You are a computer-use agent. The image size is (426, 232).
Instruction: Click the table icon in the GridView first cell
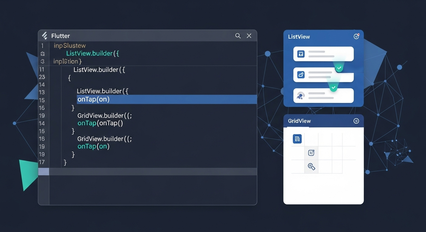(x=297, y=139)
